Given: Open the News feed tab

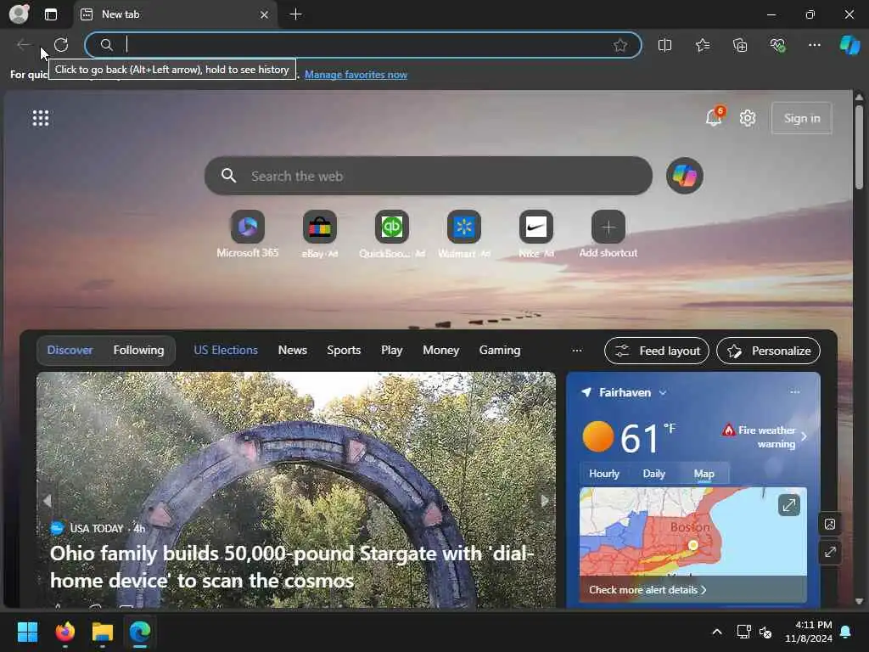Looking at the screenshot, I should (293, 350).
